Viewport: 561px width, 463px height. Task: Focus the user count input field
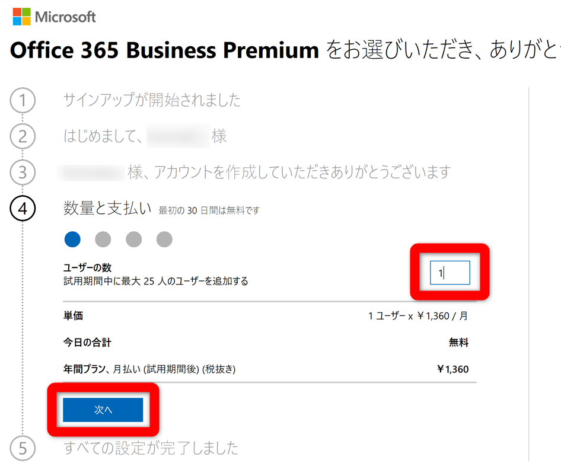(450, 273)
